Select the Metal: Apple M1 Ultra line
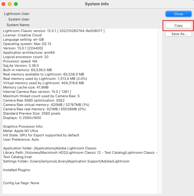Image resolution: width=194 pixels, height=196 pixels. [x=21, y=131]
